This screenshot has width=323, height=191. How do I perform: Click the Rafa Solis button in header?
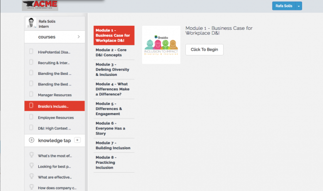tap(284, 6)
